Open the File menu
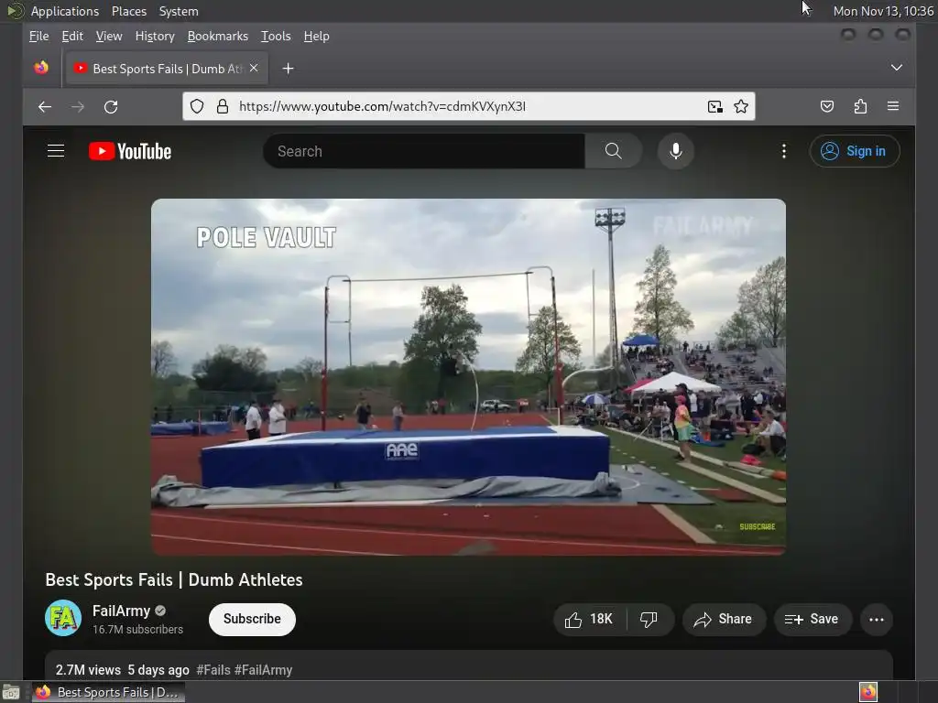 [x=38, y=36]
